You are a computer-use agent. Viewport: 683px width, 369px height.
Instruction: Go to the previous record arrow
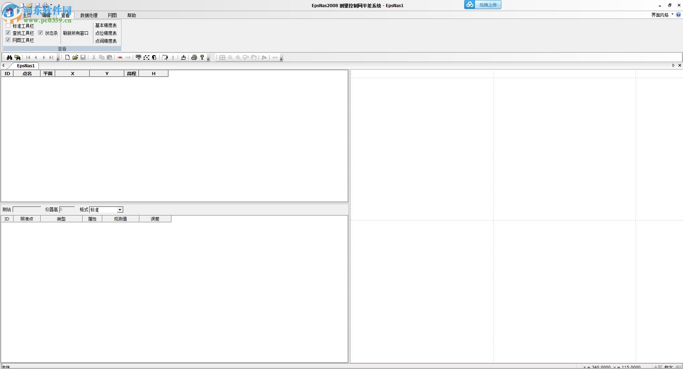(36, 57)
